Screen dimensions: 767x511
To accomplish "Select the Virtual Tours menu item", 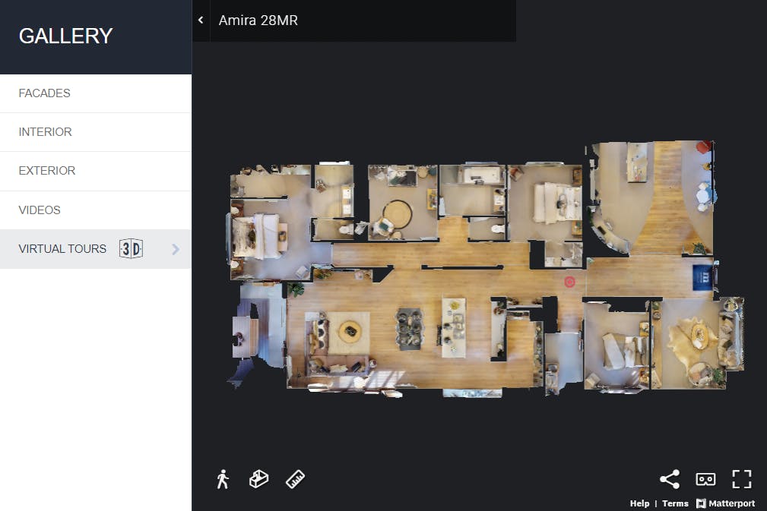I will (62, 249).
